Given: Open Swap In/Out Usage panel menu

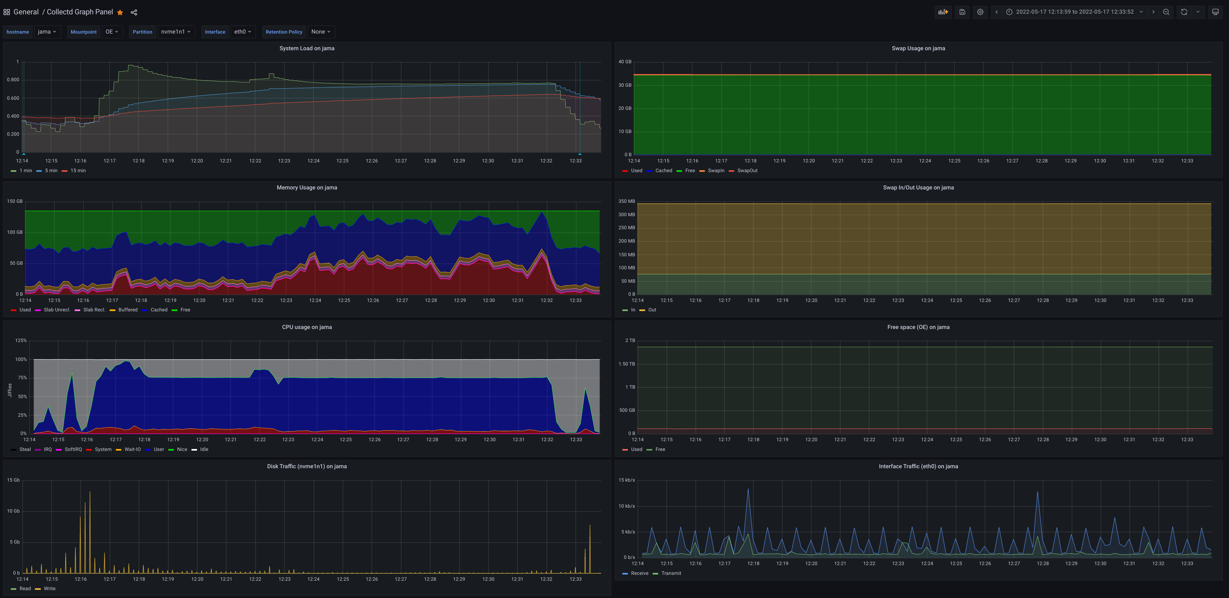Looking at the screenshot, I should 918,187.
